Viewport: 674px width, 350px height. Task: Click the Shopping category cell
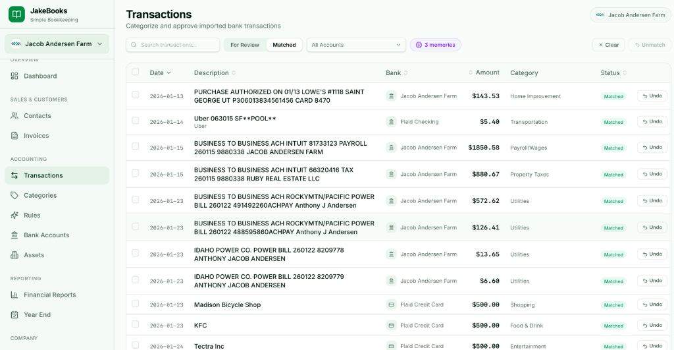point(522,305)
